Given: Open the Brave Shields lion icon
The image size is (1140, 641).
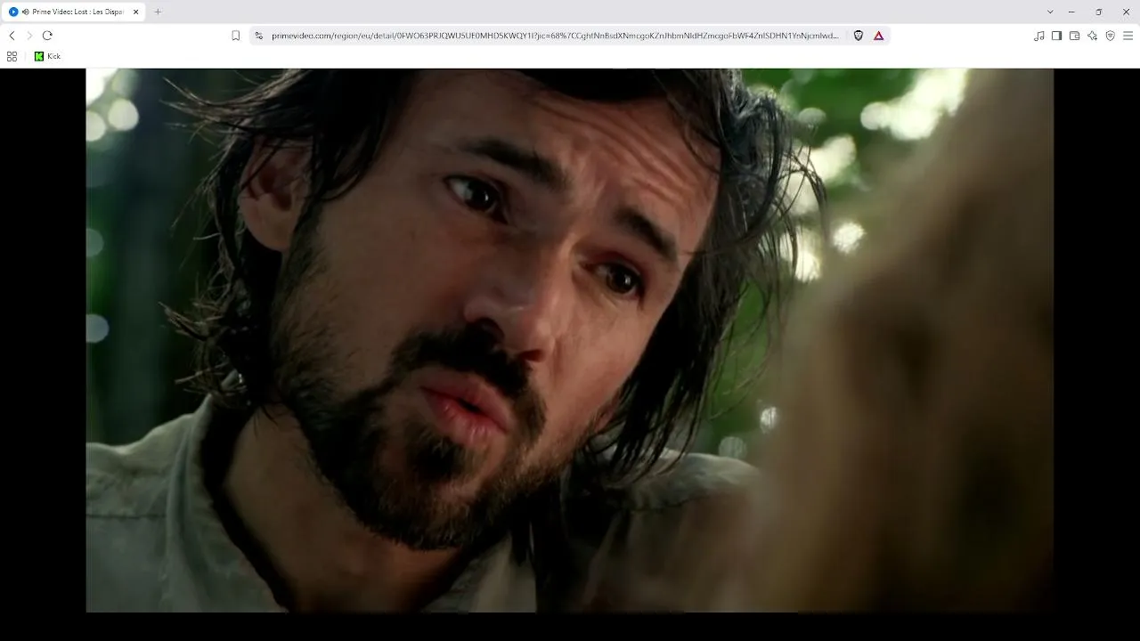Looking at the screenshot, I should [859, 36].
